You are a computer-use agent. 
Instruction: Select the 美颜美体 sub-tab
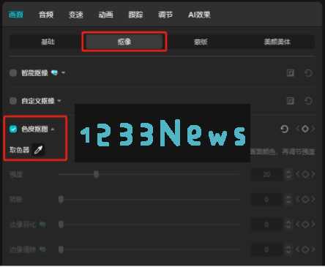(277, 42)
